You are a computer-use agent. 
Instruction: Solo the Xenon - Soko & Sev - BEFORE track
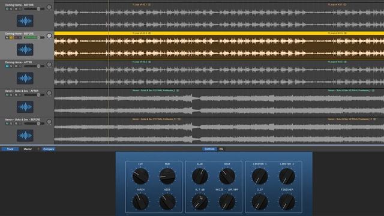point(11,124)
